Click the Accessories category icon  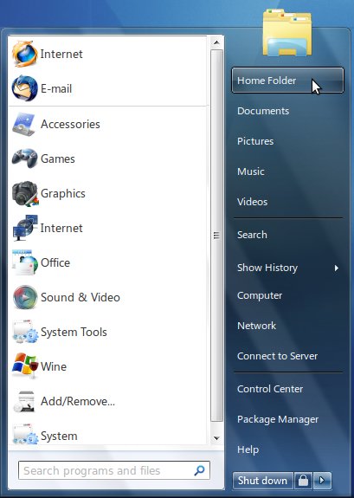24,124
